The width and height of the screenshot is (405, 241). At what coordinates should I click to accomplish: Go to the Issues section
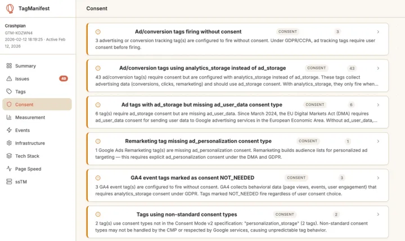click(37, 78)
